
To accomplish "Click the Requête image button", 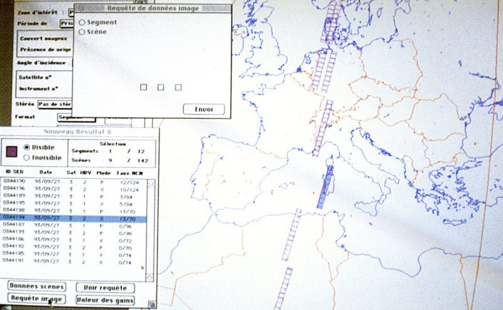I will (x=36, y=299).
